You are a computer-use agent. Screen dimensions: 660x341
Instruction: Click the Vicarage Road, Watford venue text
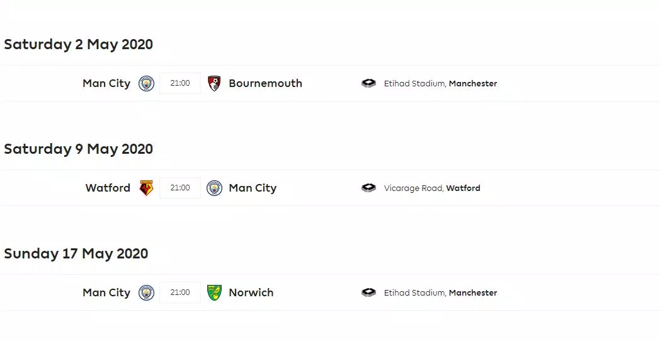[x=432, y=188]
